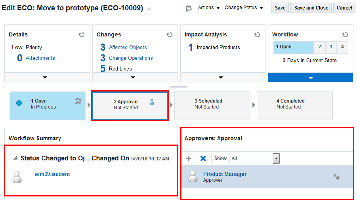This screenshot has height=200, width=357.
Task: Open the Change Status menu
Action: (244, 8)
